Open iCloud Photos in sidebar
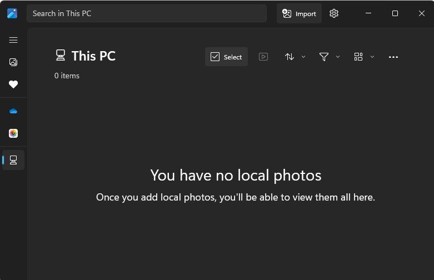The width and height of the screenshot is (434, 280). click(13, 133)
